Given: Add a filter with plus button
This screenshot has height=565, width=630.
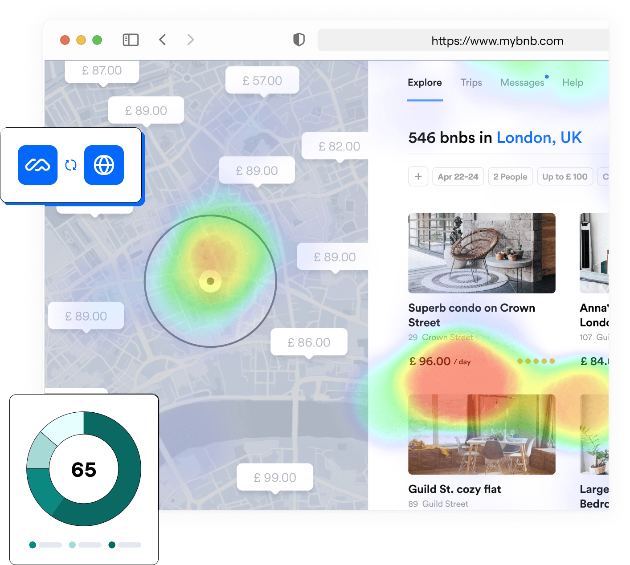Looking at the screenshot, I should pos(418,176).
